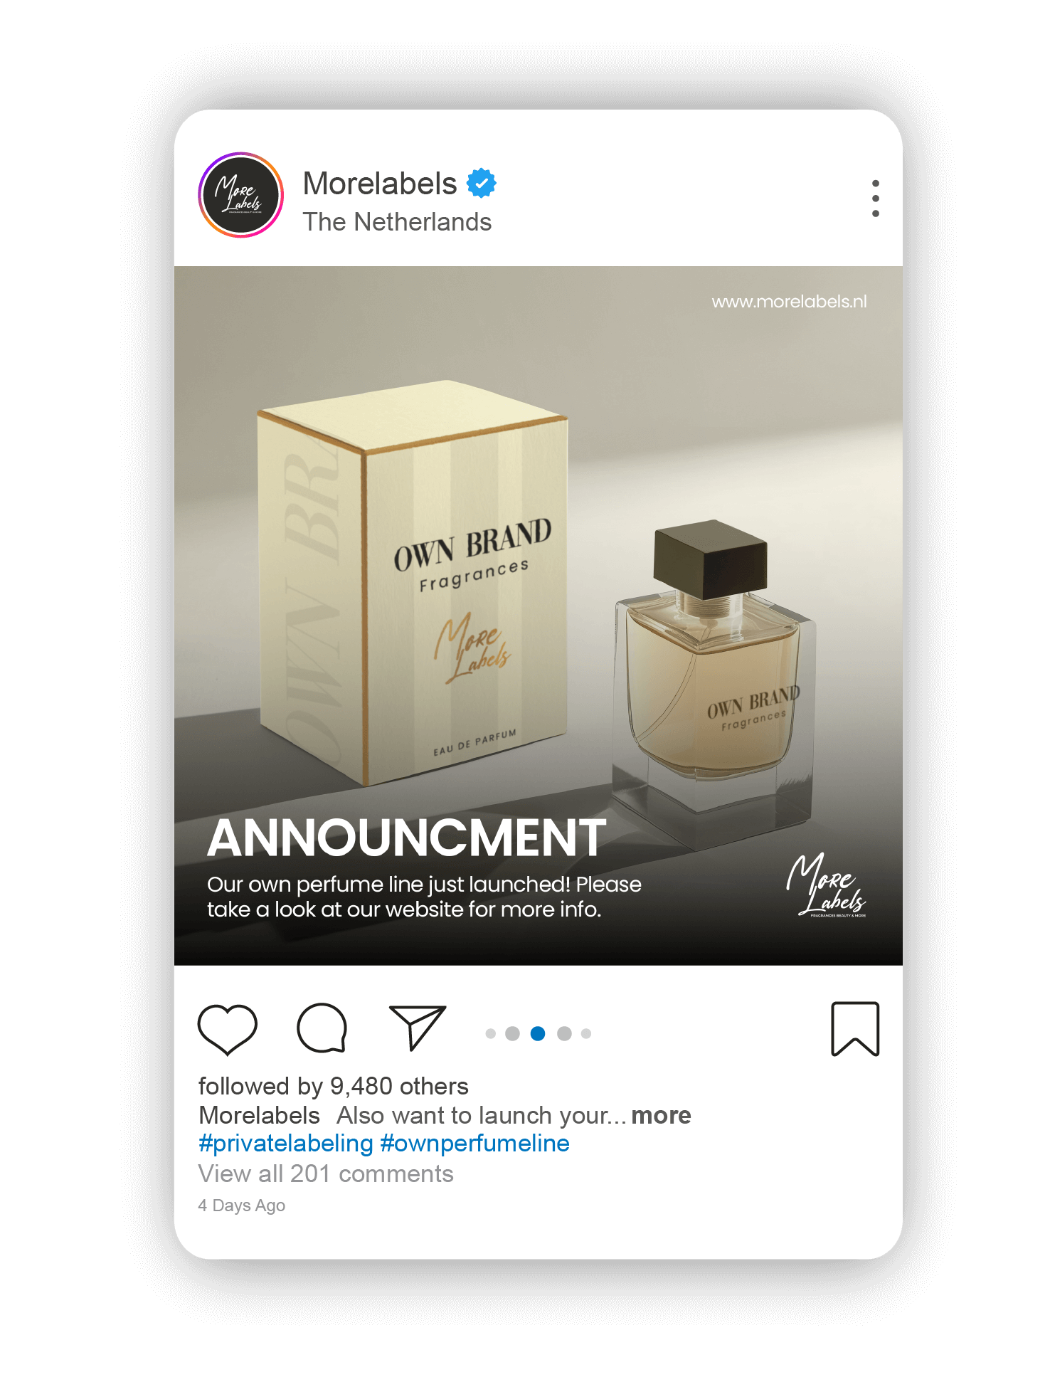Open The Netherlands location

point(397,222)
